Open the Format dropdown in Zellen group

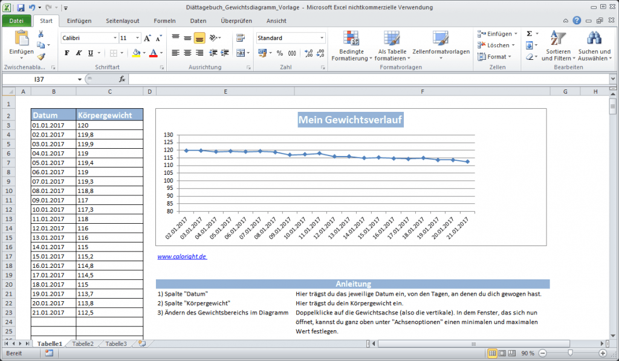494,57
